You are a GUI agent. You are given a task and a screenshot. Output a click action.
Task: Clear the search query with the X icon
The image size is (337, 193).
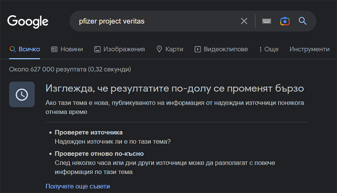(x=244, y=21)
